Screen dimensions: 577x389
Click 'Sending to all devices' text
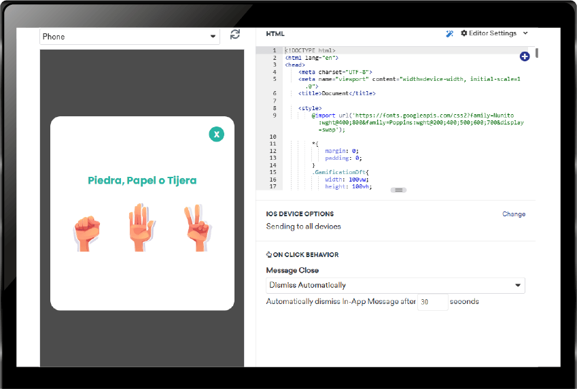point(304,226)
